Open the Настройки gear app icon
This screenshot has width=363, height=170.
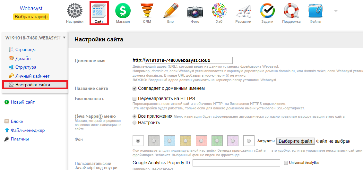[74, 11]
